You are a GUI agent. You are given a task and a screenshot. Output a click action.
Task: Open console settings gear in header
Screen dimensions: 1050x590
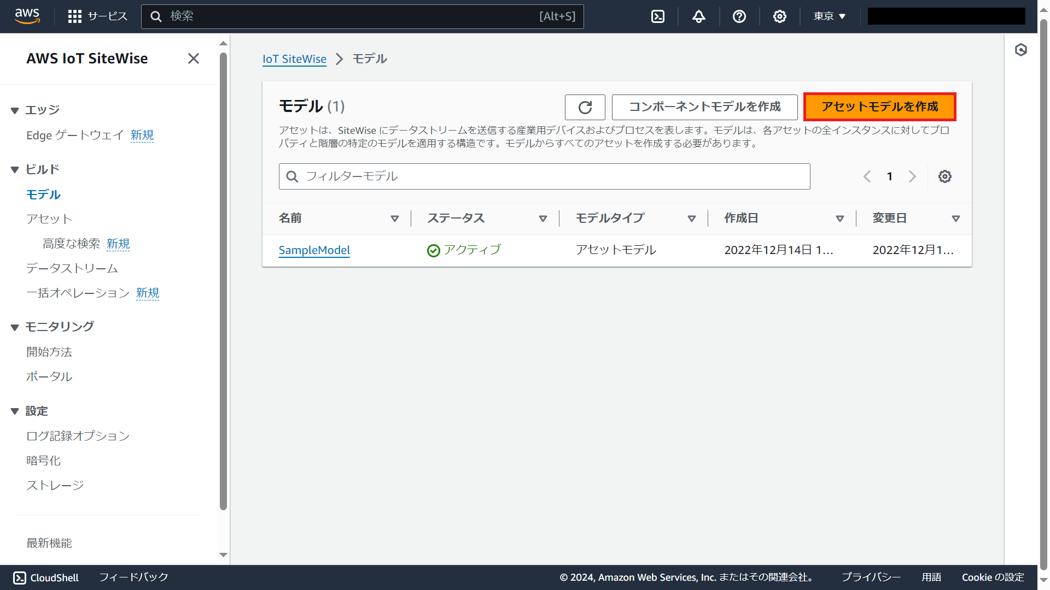tap(779, 16)
